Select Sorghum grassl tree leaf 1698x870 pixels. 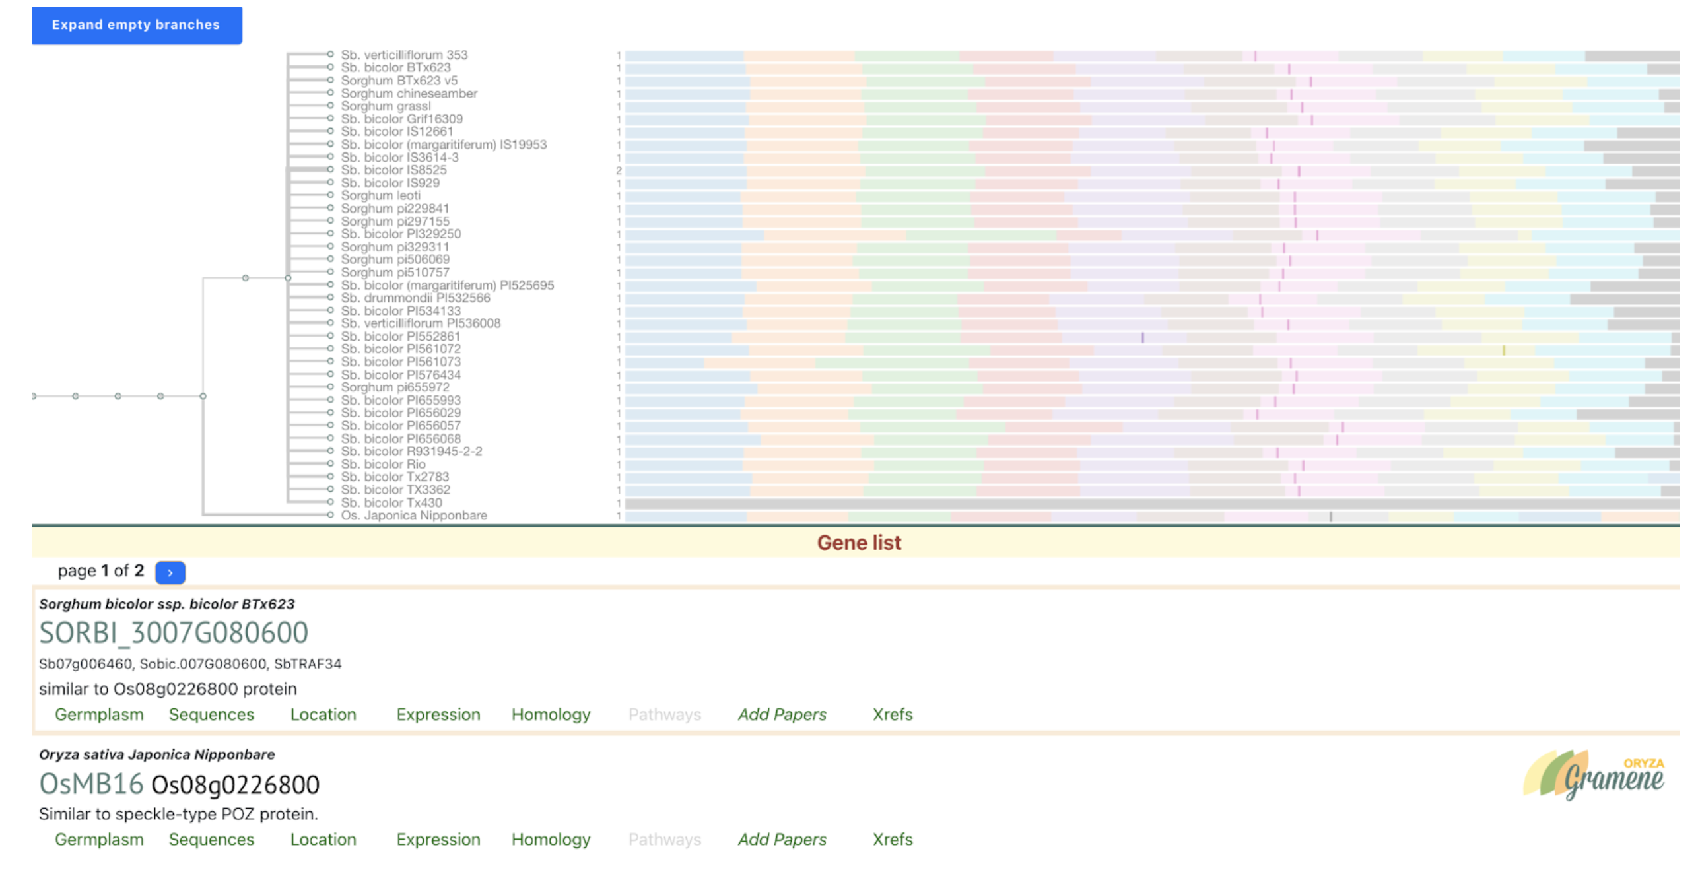pyautogui.click(x=386, y=106)
